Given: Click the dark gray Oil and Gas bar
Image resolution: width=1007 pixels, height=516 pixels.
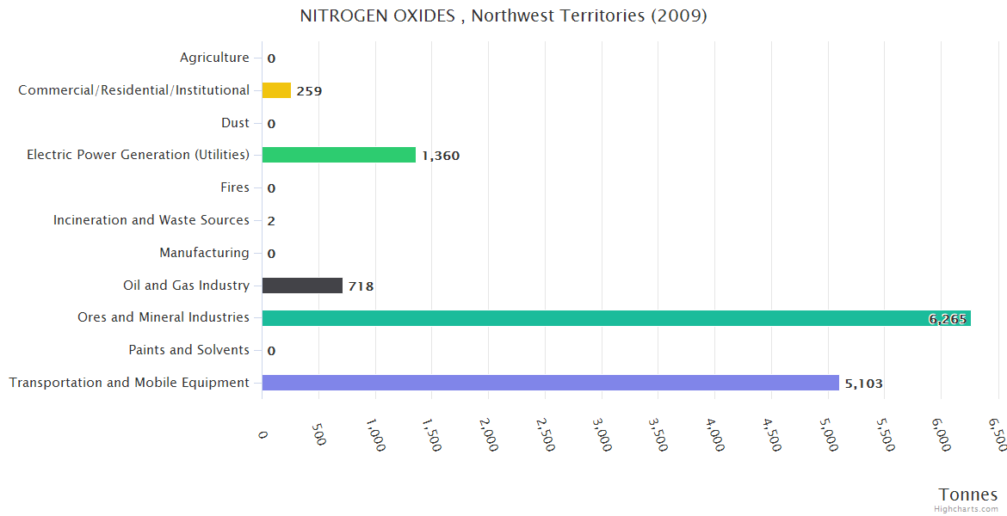Looking at the screenshot, I should pos(302,286).
